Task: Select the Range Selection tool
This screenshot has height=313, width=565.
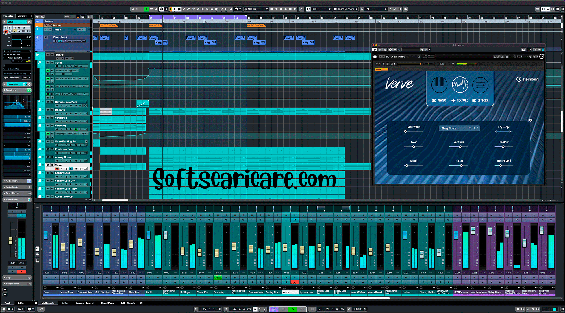Action: pyautogui.click(x=179, y=9)
